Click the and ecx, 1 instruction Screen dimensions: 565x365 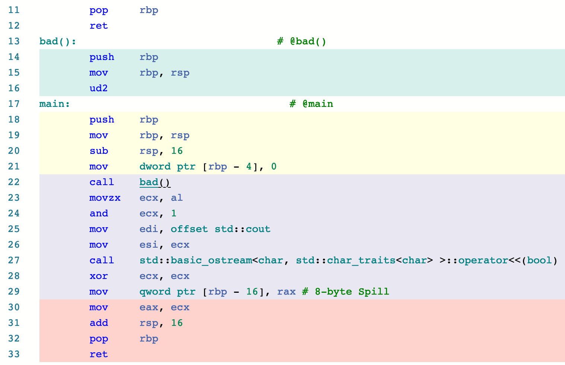(133, 213)
